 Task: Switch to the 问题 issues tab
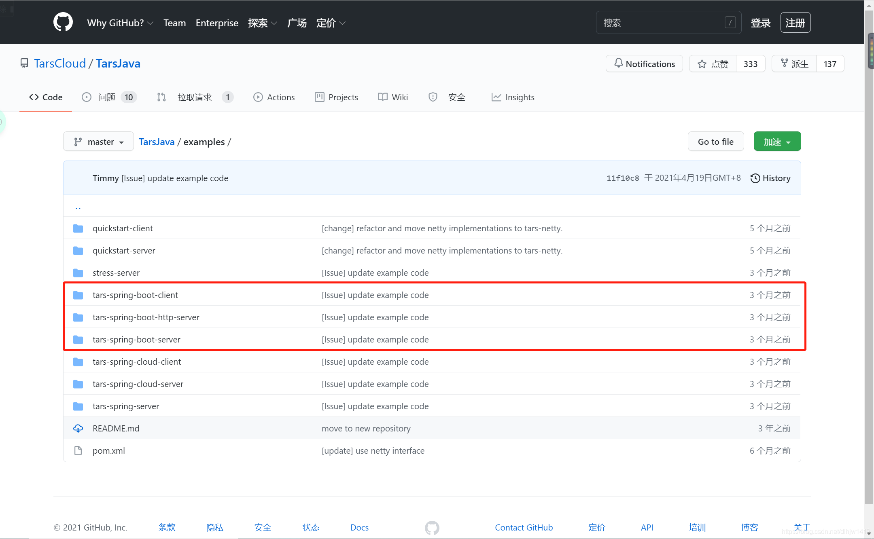[109, 97]
